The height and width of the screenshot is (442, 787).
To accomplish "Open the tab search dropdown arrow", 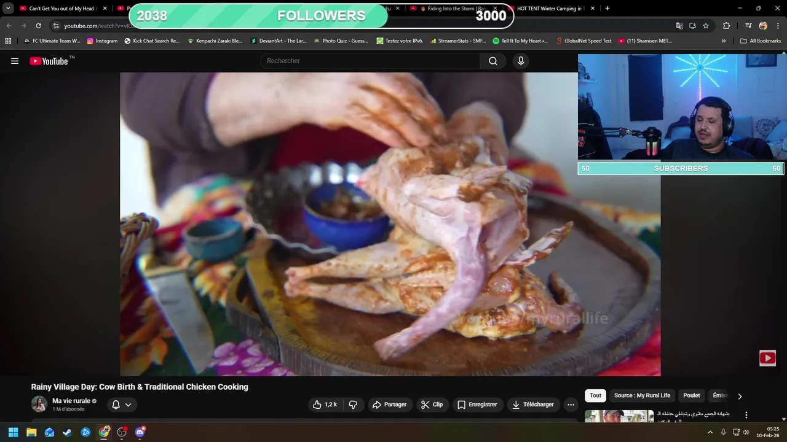I will 8,9.
